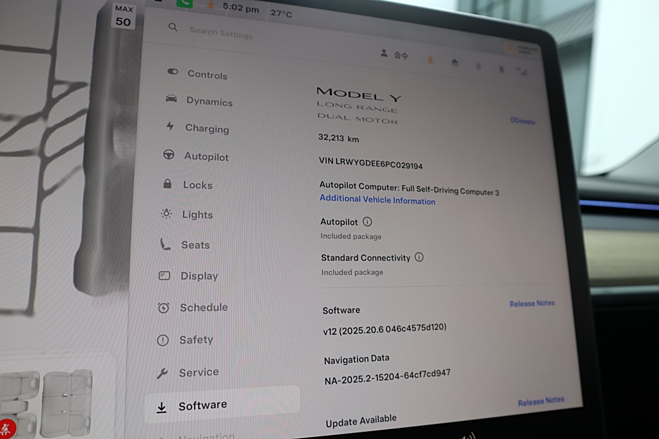Tap the MODEL Y heading
The height and width of the screenshot is (439, 659).
(x=359, y=95)
